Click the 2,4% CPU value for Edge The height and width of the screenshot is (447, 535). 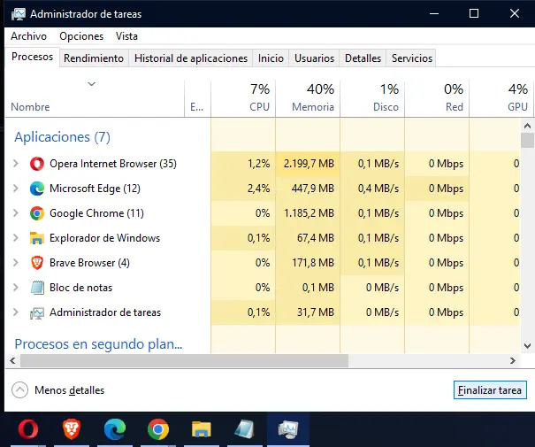point(258,189)
